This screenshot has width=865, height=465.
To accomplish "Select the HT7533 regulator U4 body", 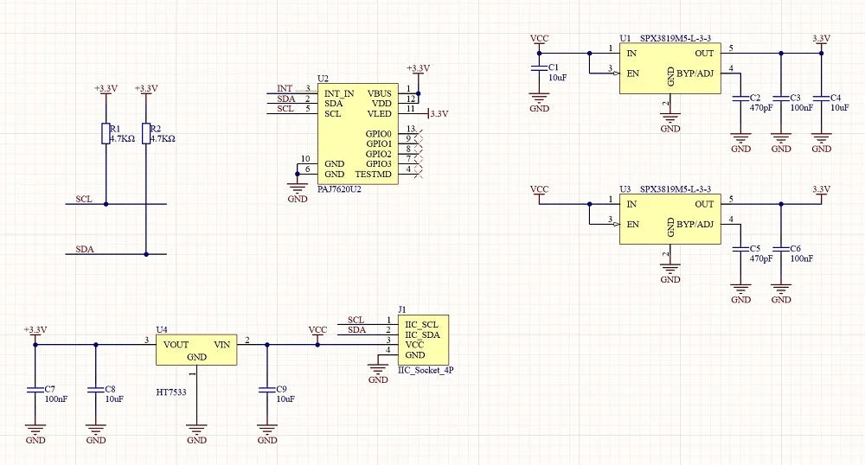I will 196,349.
